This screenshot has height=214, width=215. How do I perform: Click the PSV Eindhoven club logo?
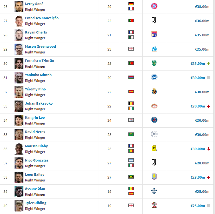154,106
